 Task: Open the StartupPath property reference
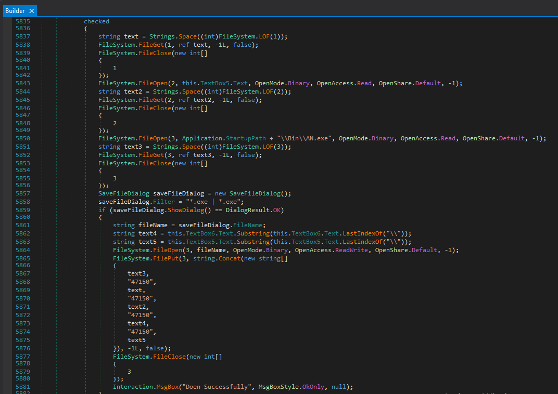(245, 138)
